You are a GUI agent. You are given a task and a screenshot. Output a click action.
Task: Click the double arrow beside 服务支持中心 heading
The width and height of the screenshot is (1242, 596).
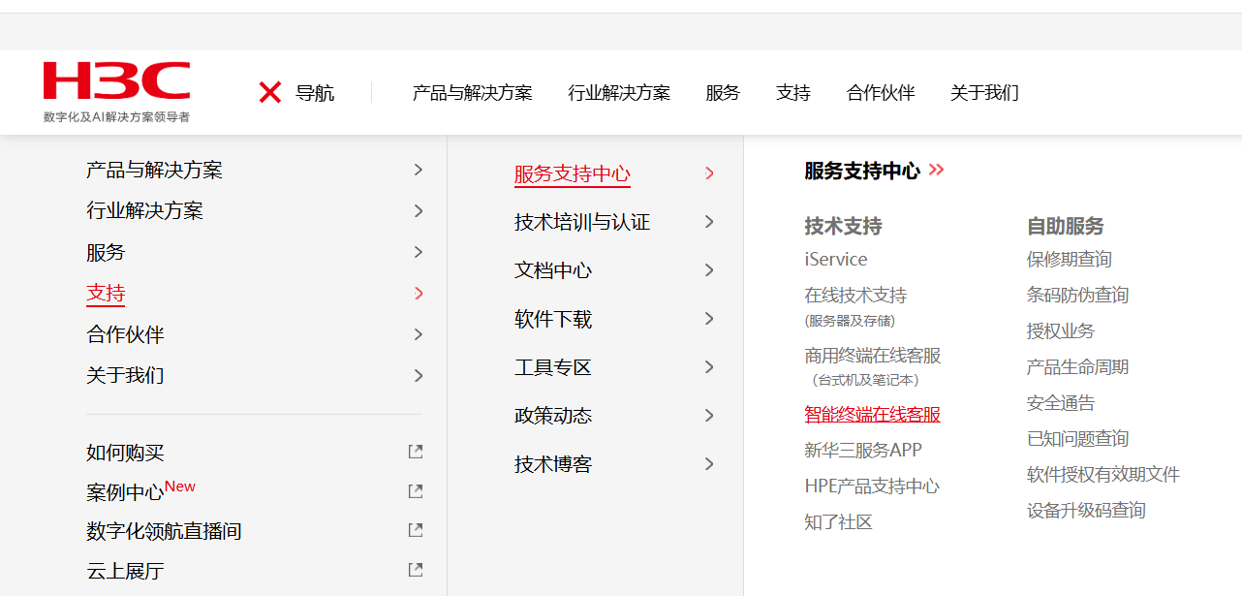pos(936,171)
